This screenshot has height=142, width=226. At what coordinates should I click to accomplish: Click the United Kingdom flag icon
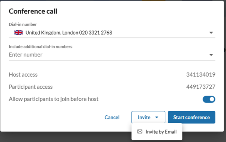18,33
